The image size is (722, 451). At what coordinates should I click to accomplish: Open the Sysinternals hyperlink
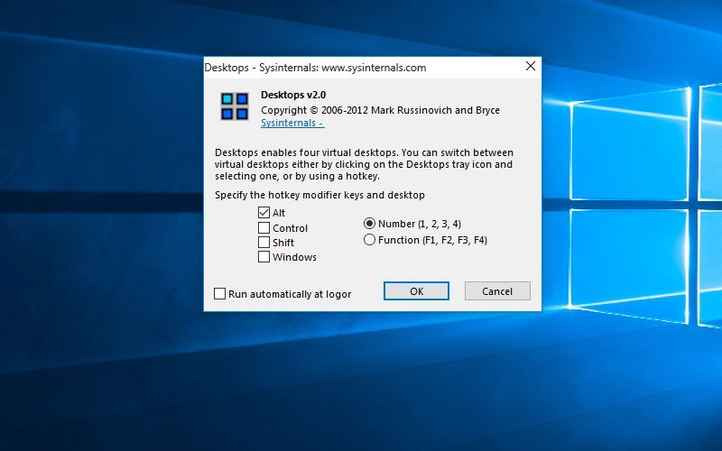(x=292, y=123)
